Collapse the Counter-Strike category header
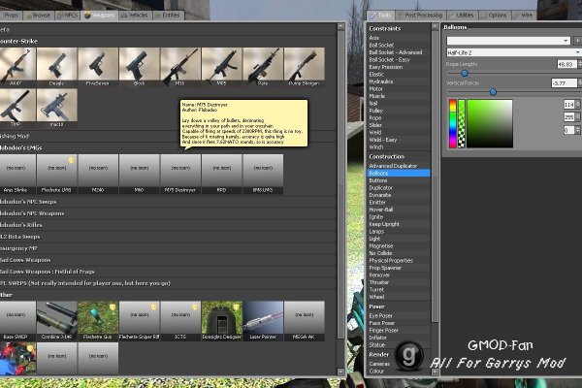The image size is (582, 388). click(168, 41)
